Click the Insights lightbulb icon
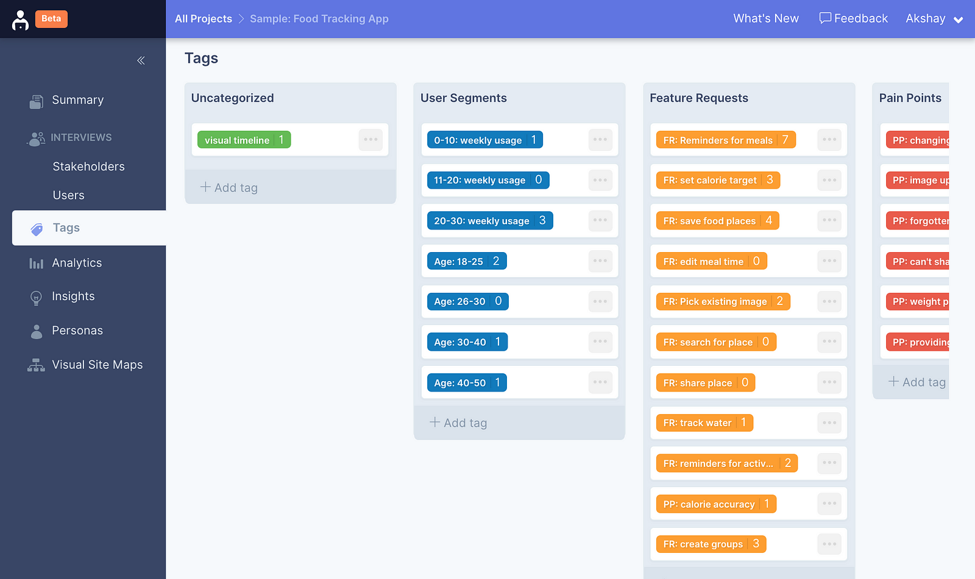 [x=36, y=298]
